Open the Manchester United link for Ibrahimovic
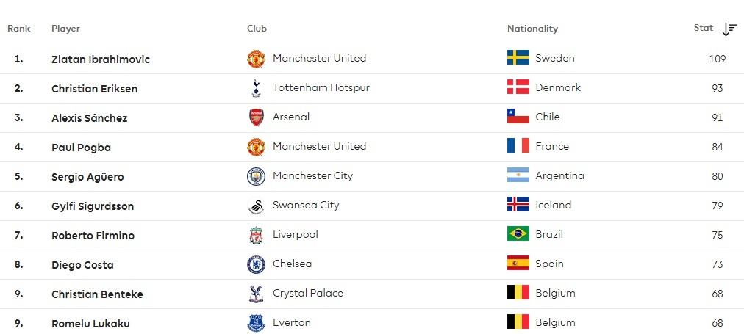Viewport: 744px width, 334px height. [319, 58]
